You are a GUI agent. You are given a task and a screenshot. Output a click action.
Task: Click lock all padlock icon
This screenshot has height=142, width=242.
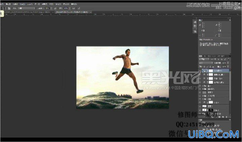point(213,67)
